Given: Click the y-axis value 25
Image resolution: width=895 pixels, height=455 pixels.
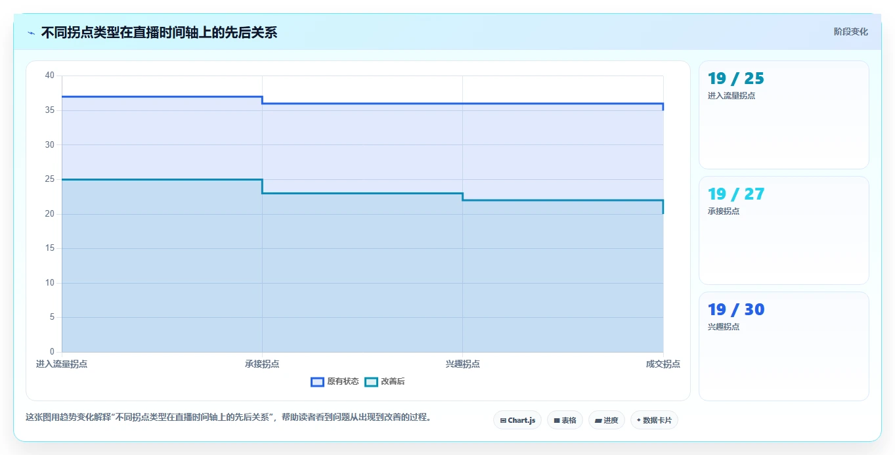Looking at the screenshot, I should tap(50, 179).
